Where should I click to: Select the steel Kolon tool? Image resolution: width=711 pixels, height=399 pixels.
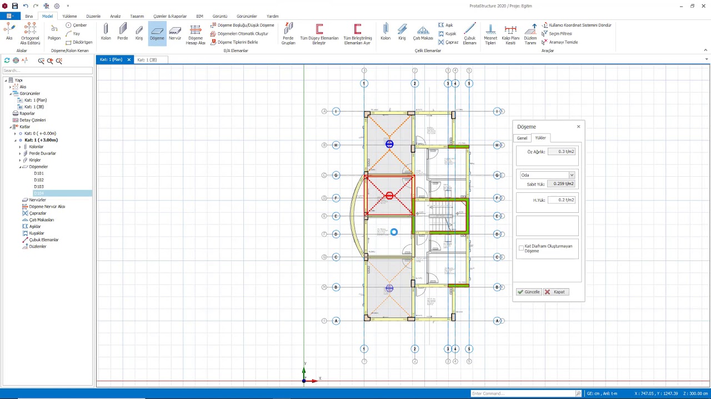[385, 33]
